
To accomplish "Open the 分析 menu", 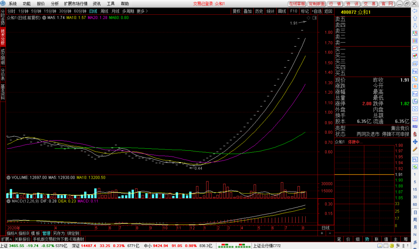I will 55,3.
